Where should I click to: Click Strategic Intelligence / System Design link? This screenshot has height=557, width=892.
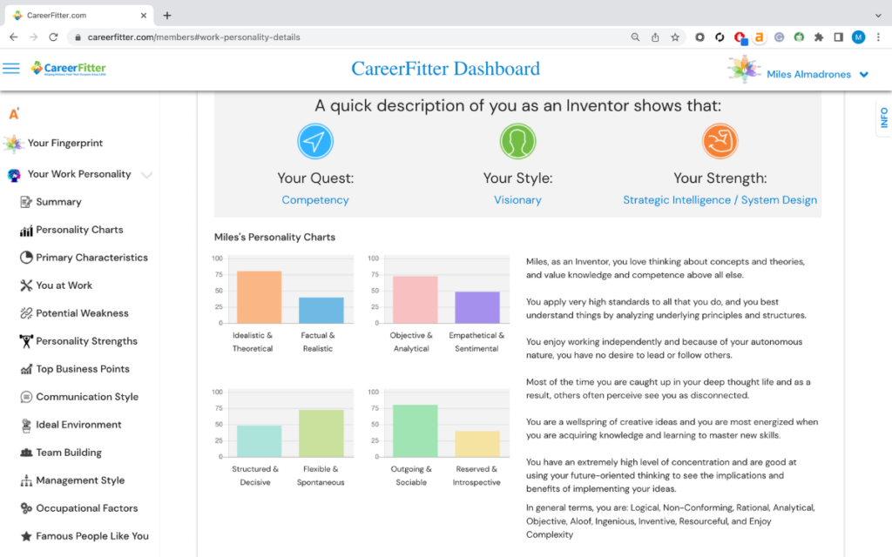(x=720, y=200)
